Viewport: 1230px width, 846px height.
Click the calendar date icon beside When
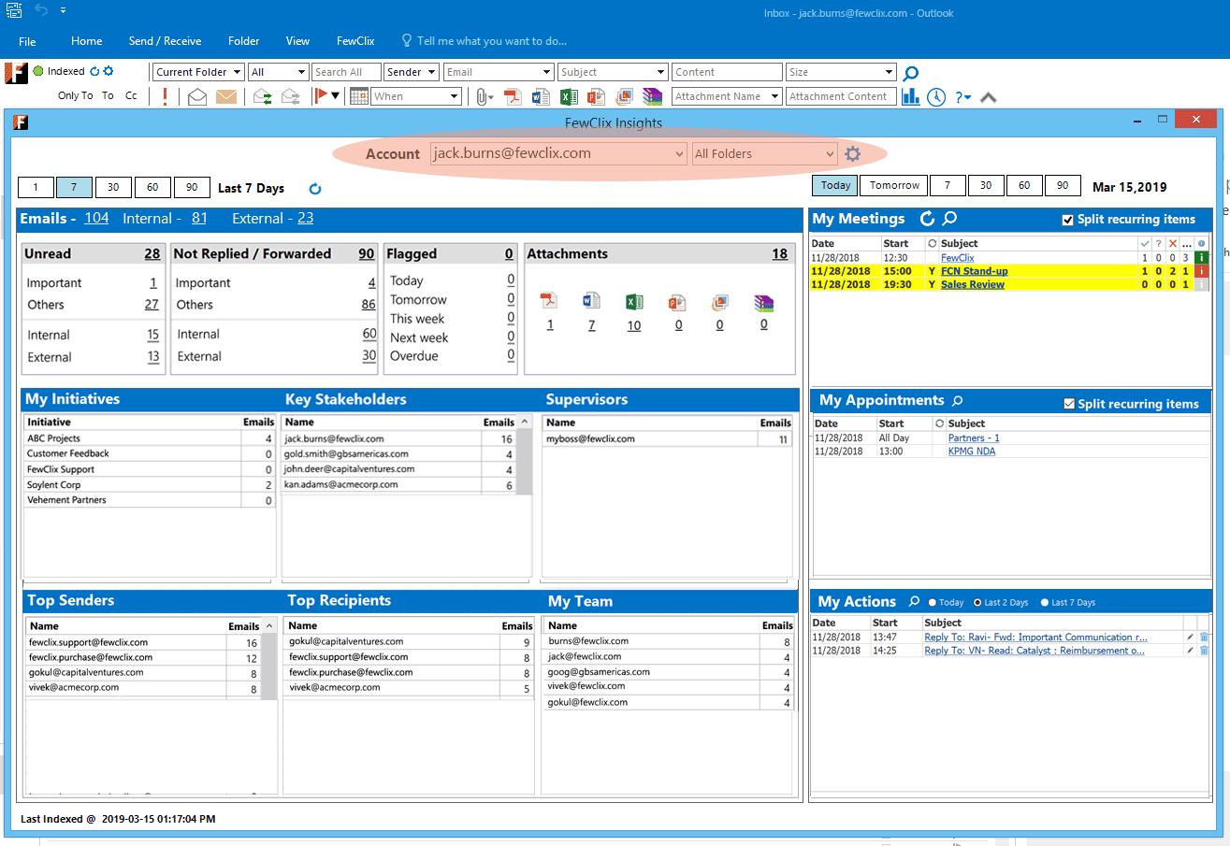359,96
